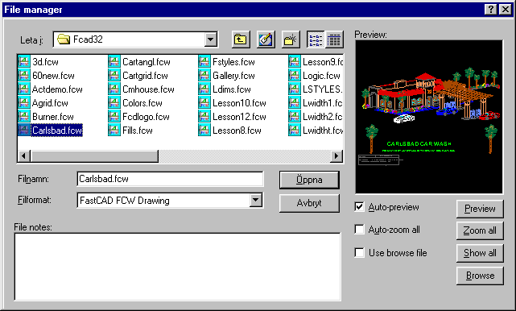
Task: Click the Carlsbad.fcw file icon
Action: (x=24, y=131)
